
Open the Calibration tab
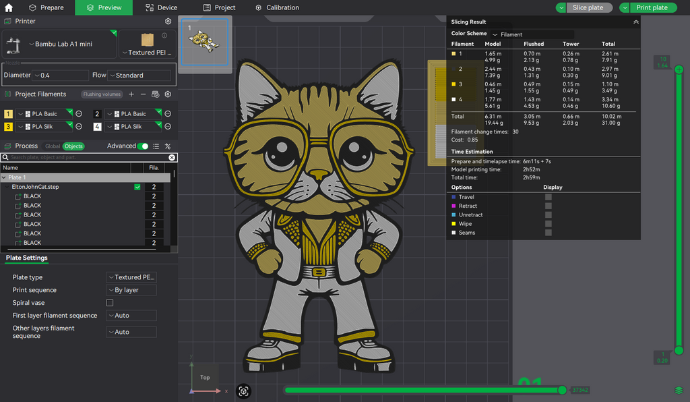[277, 7]
